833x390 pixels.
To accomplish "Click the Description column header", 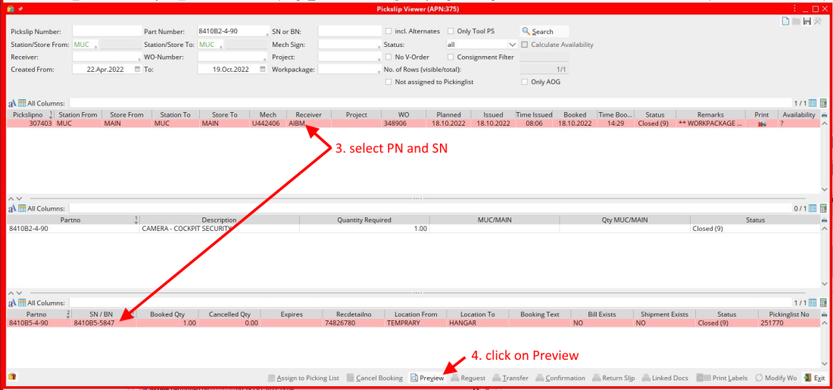I will point(219,220).
